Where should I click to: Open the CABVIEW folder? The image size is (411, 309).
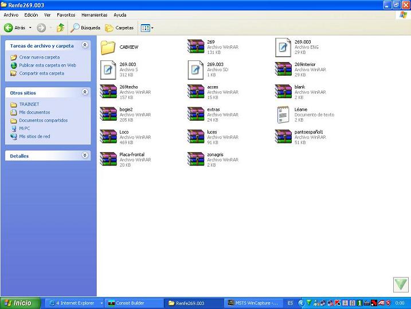click(108, 47)
